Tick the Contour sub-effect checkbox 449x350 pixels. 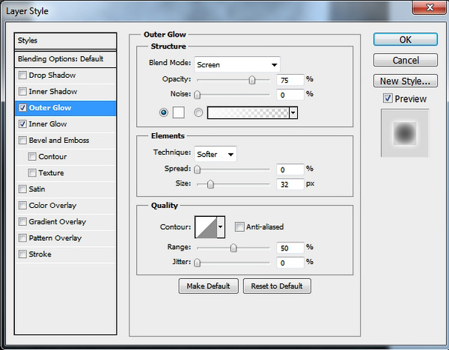32,156
